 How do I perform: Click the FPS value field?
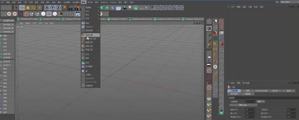click(x=250, y=110)
